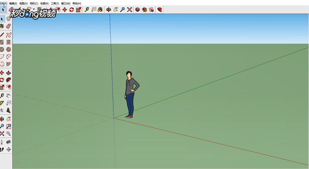
Task: Select the Text tool in the left toolbar
Action: (8, 103)
